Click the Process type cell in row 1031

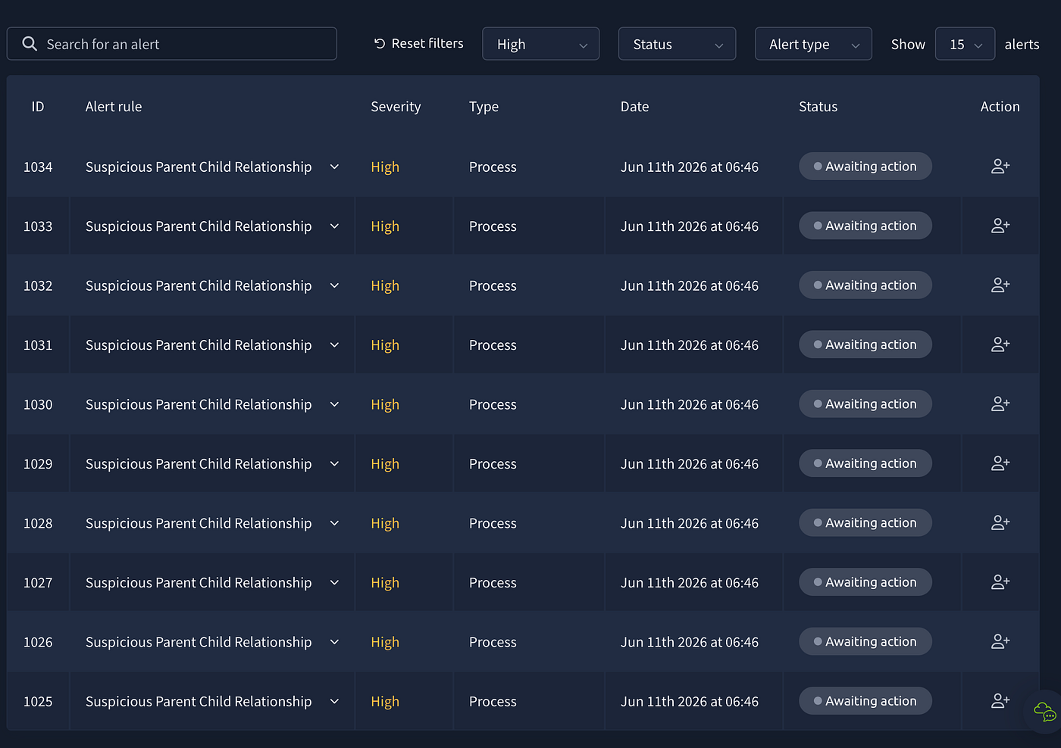pyautogui.click(x=493, y=345)
